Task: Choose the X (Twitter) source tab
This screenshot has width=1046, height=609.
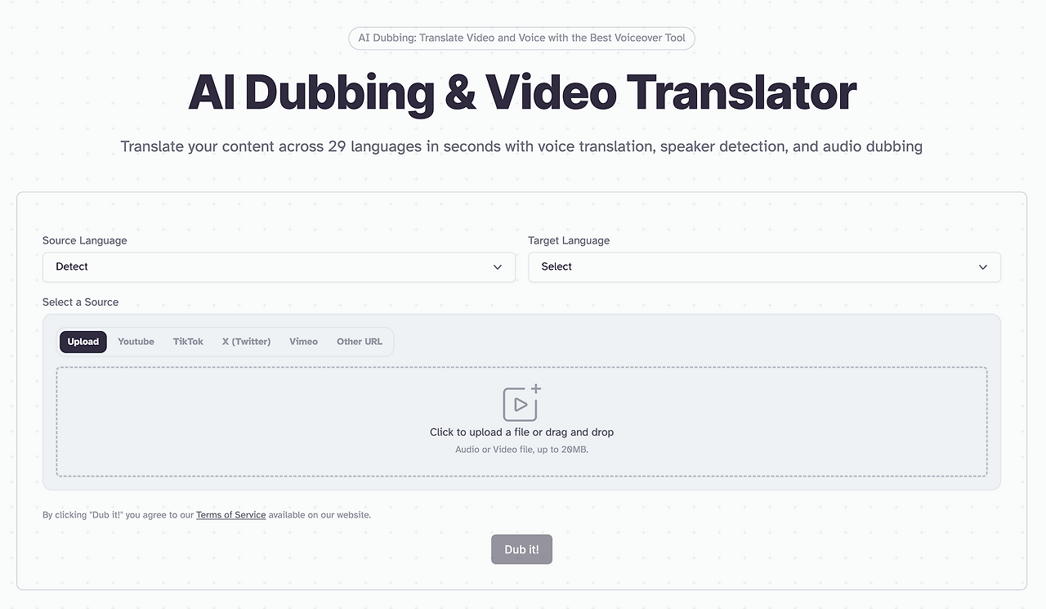Action: pyautogui.click(x=246, y=342)
